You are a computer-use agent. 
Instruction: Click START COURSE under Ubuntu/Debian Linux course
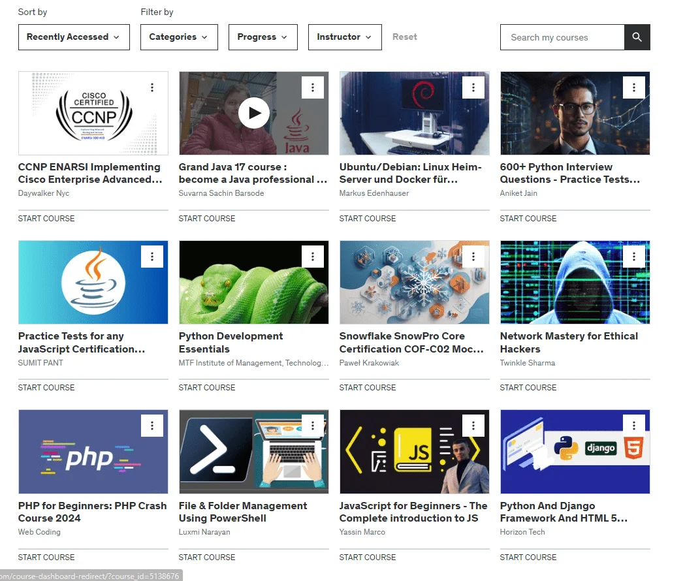[368, 218]
